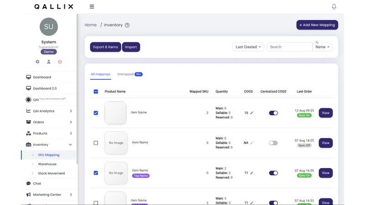Click the Demo badge under SuperAdmin
Image resolution: width=365 pixels, height=205 pixels.
coord(49,52)
